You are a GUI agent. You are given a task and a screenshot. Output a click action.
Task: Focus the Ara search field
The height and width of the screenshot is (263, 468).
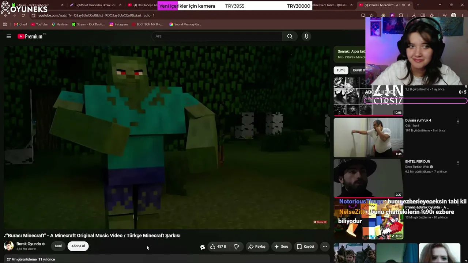[218, 36]
